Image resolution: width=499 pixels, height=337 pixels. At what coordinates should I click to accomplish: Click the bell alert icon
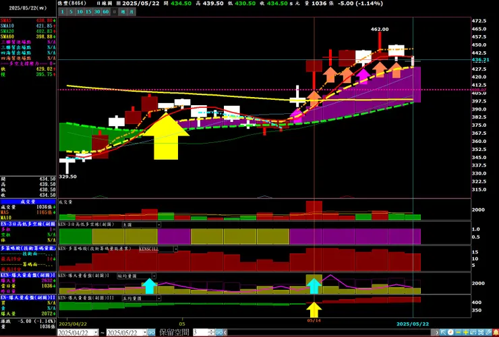(x=496, y=332)
